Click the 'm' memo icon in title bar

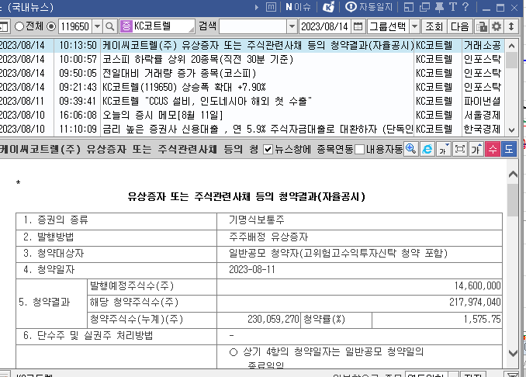click(271, 7)
